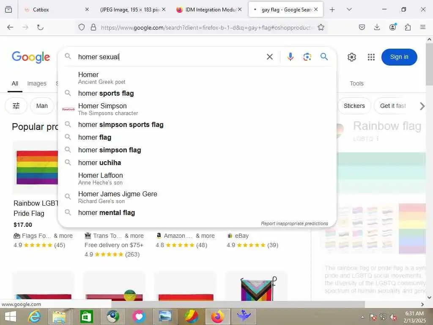Viewport: 433px width, 325px height.
Task: Choose the homer simpson sports flag suggestion
Action: click(x=197, y=125)
